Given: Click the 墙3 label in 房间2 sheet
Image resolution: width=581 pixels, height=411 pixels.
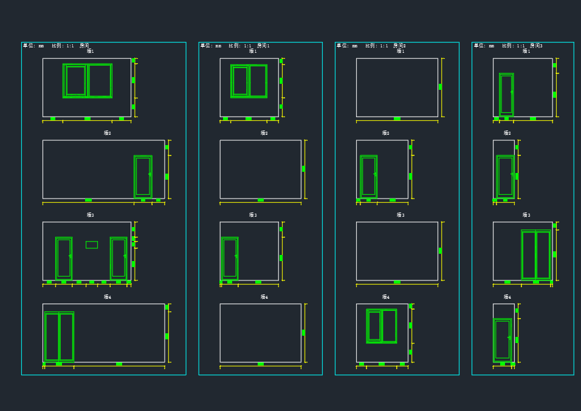Looking at the screenshot, I should point(400,215).
